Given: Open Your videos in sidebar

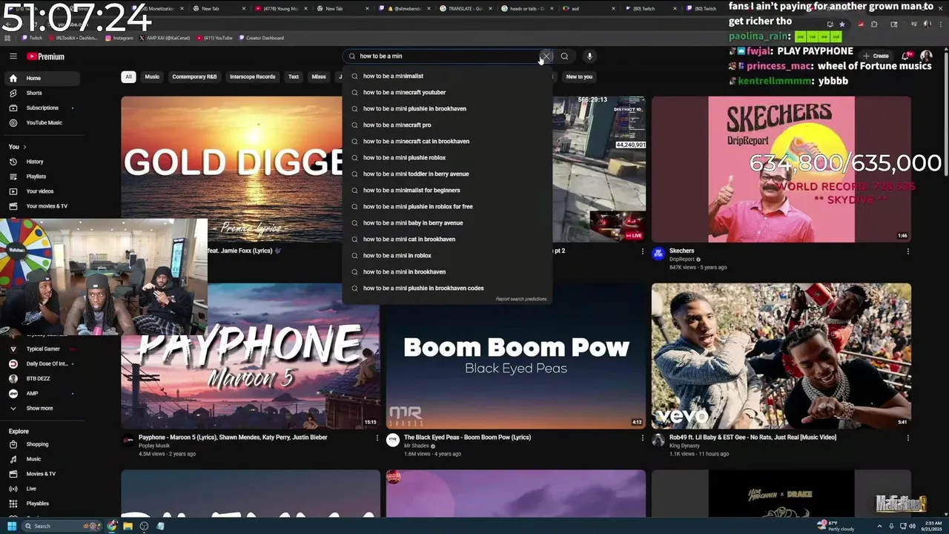Looking at the screenshot, I should pos(42,191).
